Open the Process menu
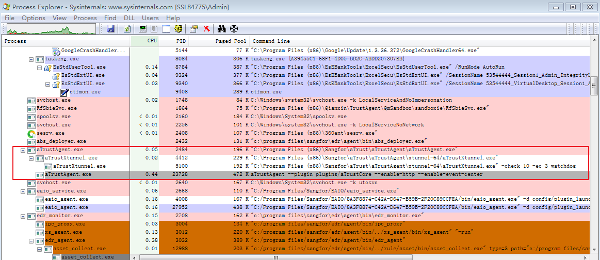 (85, 18)
